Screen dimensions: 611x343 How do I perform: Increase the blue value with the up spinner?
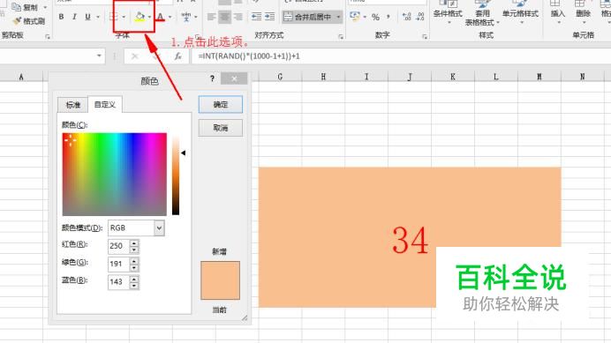134,279
